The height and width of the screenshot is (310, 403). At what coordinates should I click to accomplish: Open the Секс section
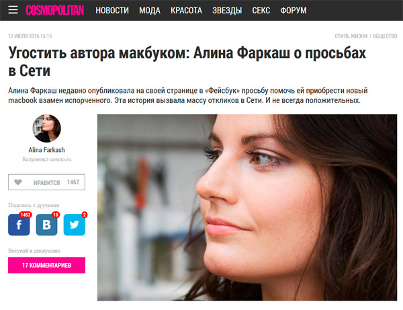(261, 10)
